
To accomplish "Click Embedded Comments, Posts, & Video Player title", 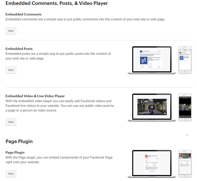I will (x=57, y=3).
